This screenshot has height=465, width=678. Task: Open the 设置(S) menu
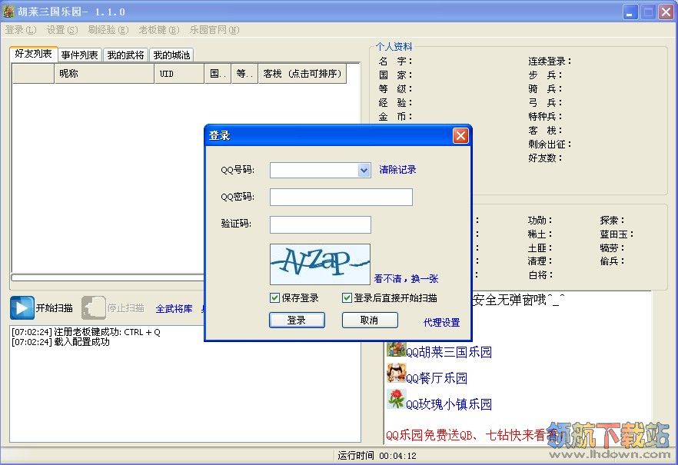click(61, 30)
